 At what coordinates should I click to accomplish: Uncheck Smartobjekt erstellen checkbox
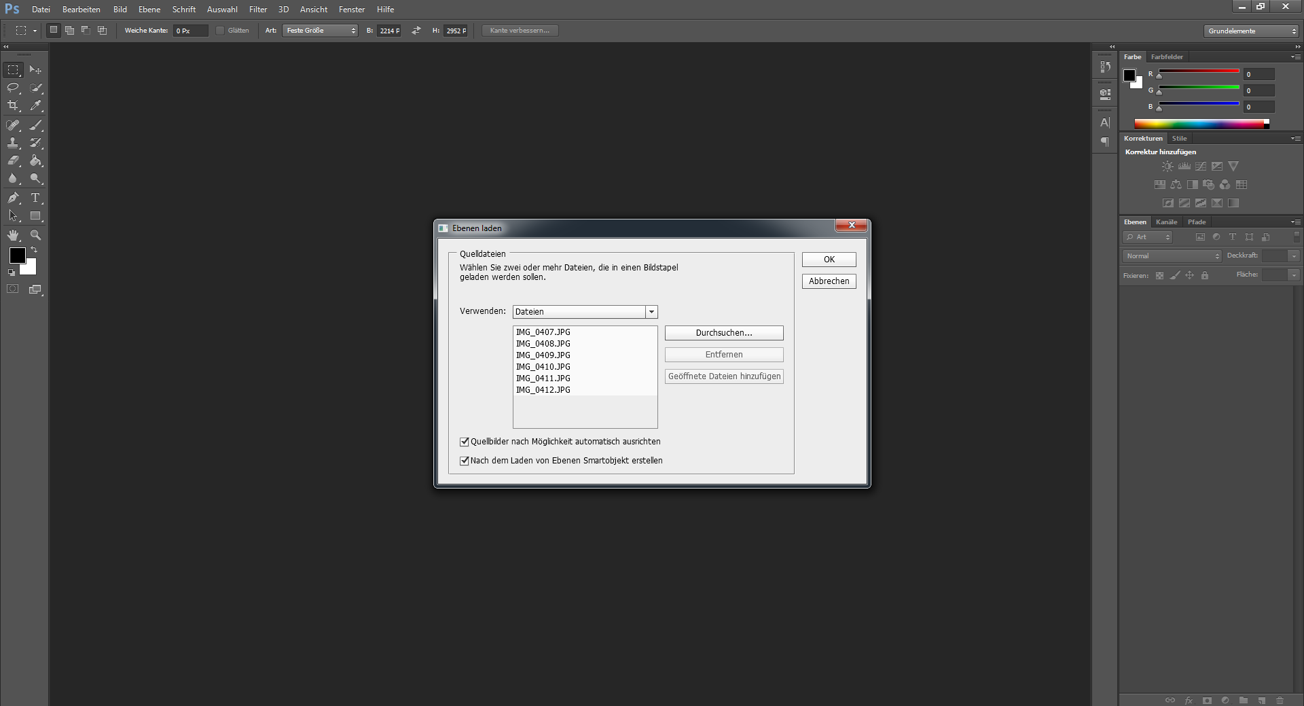coord(465,461)
